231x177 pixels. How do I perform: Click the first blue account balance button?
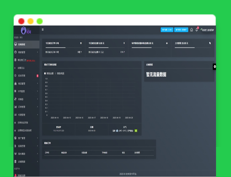click(x=167, y=30)
